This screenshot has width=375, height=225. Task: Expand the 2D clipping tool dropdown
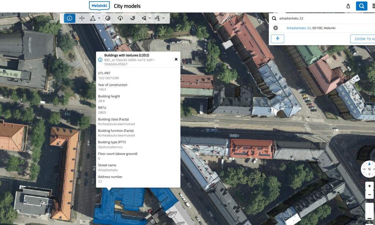coord(163,18)
